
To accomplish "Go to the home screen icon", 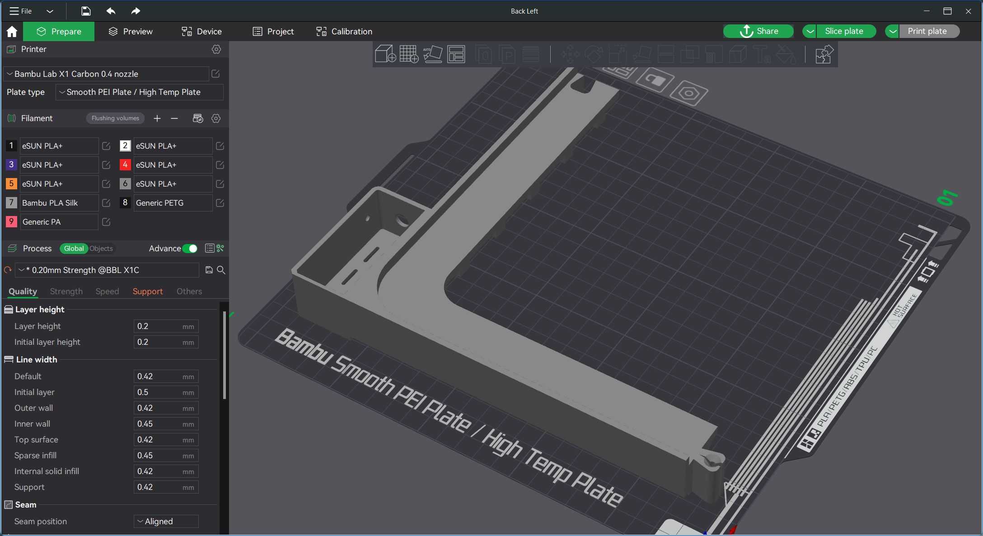I will [x=12, y=31].
